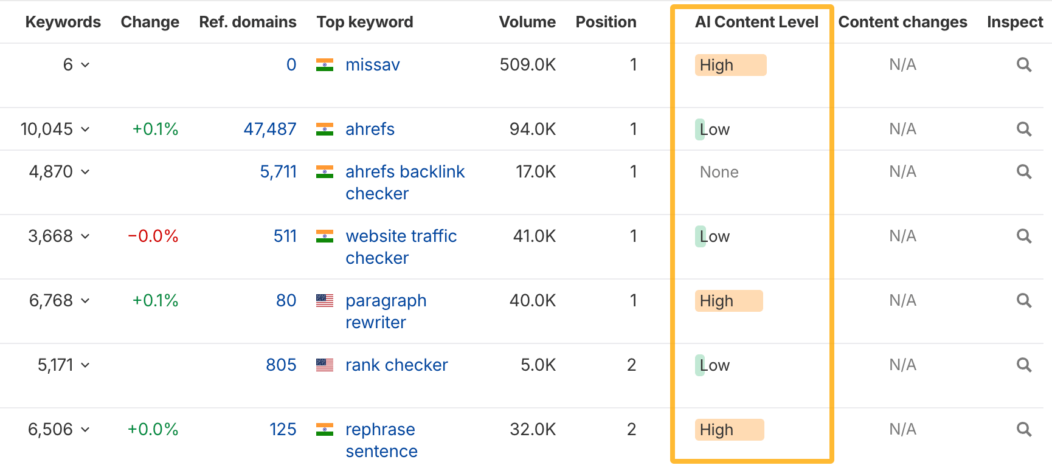The image size is (1052, 468).
Task: Open inspect magnifier for ahrefs row
Action: pyautogui.click(x=1024, y=129)
